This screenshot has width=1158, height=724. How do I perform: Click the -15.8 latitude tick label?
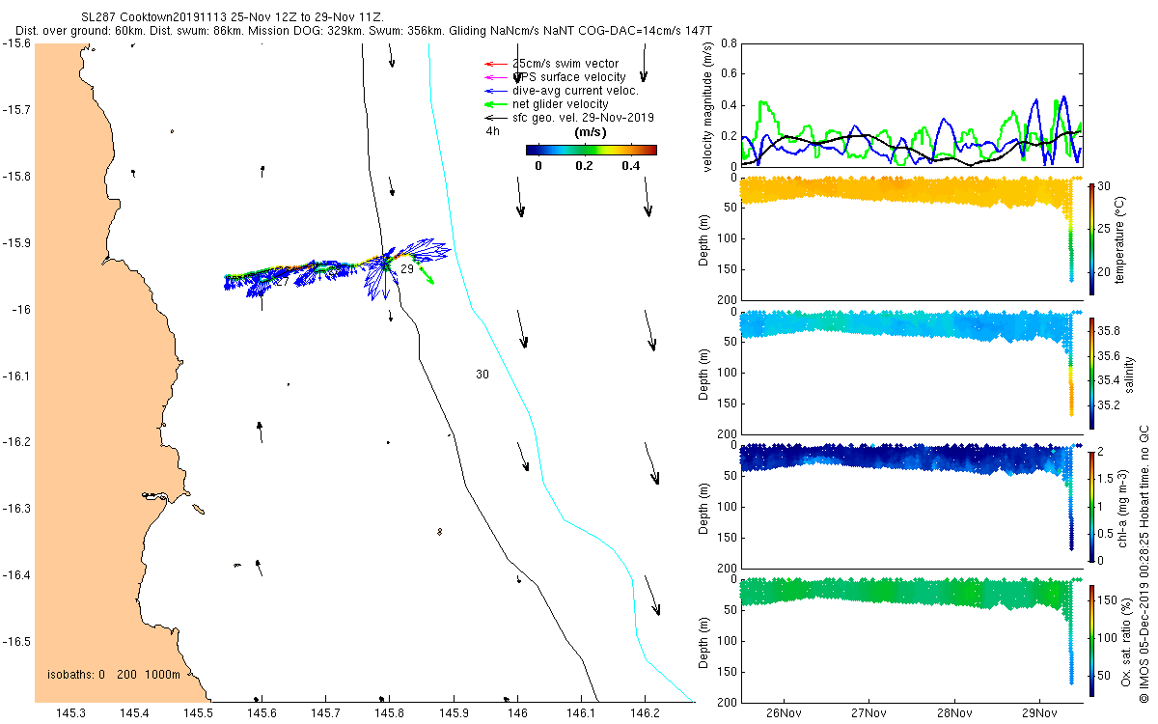tap(15, 177)
